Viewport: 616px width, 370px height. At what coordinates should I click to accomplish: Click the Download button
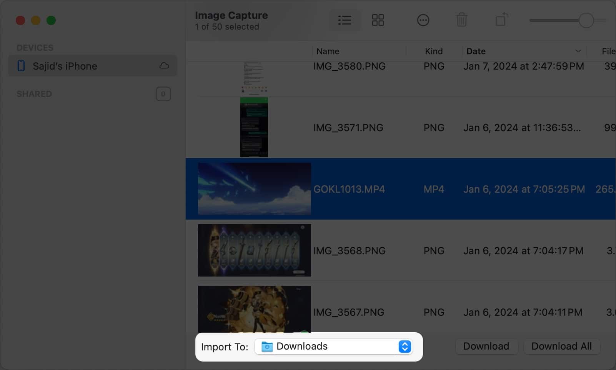[486, 346]
